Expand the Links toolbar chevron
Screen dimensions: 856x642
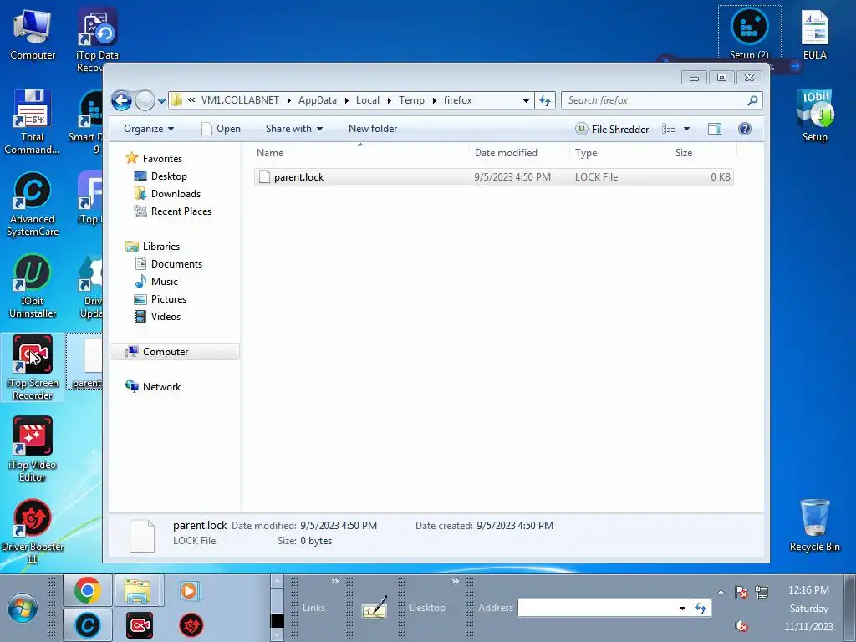[x=334, y=582]
